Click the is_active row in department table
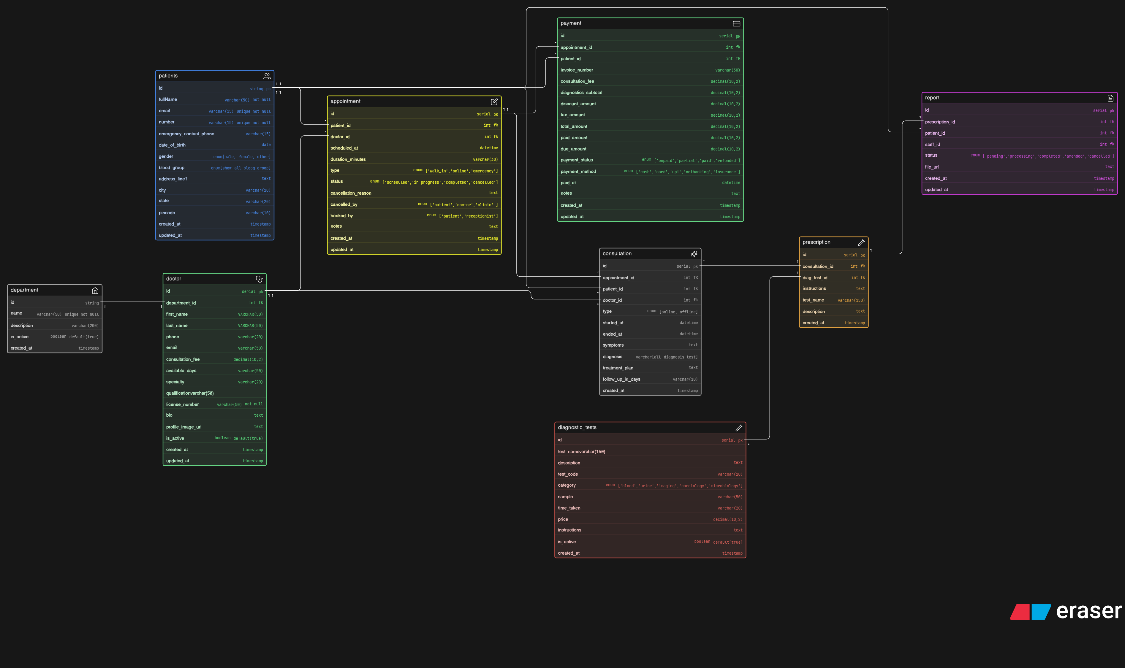This screenshot has width=1125, height=668. click(x=19, y=337)
